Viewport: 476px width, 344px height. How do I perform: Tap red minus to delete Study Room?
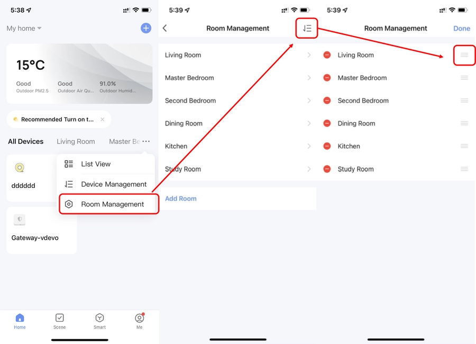327,169
